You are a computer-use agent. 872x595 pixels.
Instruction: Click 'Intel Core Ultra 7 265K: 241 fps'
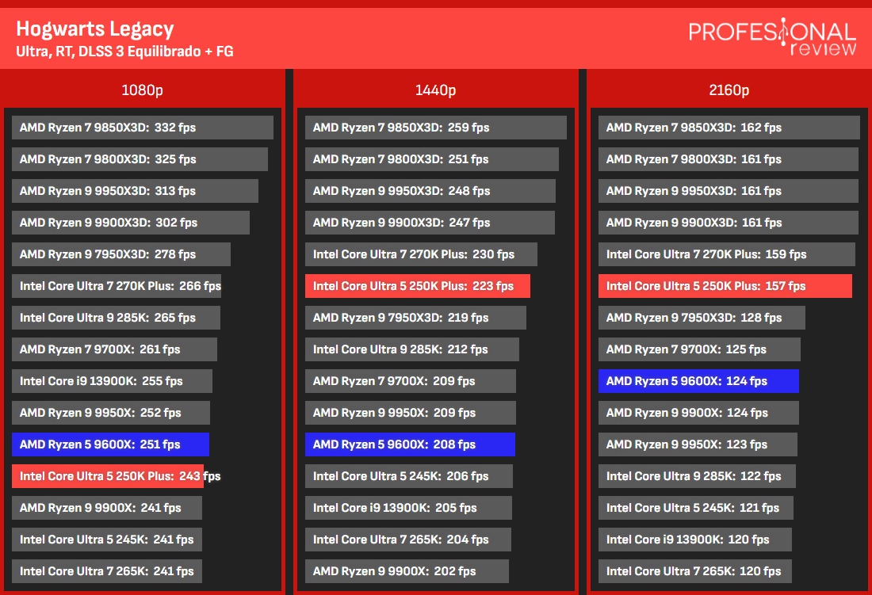[x=107, y=571]
